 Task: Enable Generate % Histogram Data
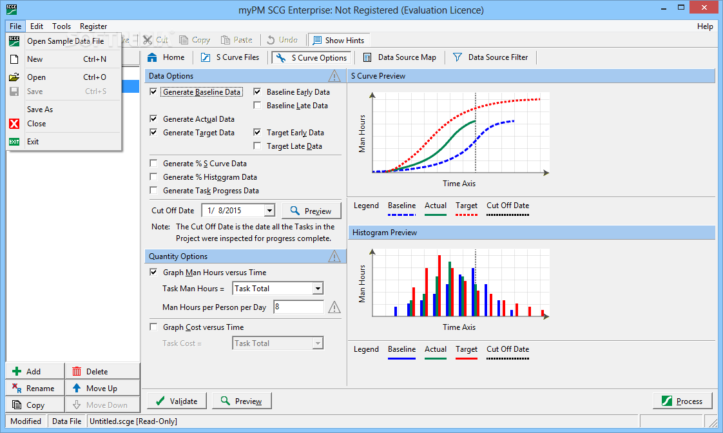(x=153, y=177)
